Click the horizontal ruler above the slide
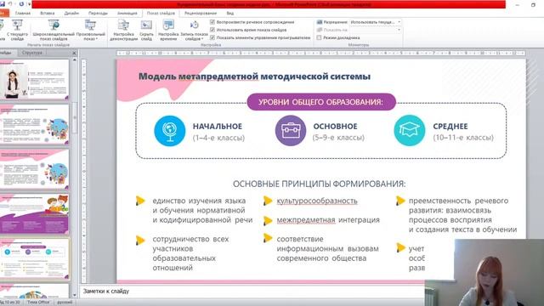 click(x=320, y=53)
